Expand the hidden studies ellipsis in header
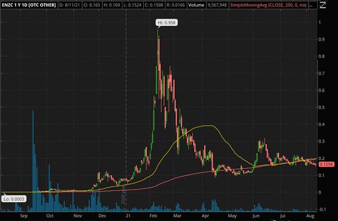 (x=310, y=5)
